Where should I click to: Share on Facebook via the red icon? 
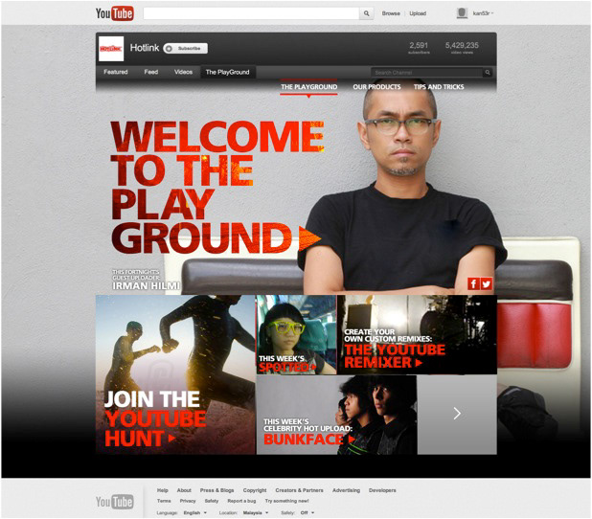(x=473, y=283)
